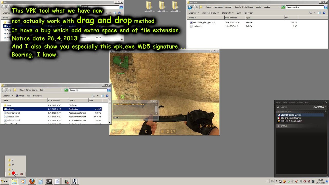Open Organize dropdown in custom window
329x185 pixels.
point(193,13)
